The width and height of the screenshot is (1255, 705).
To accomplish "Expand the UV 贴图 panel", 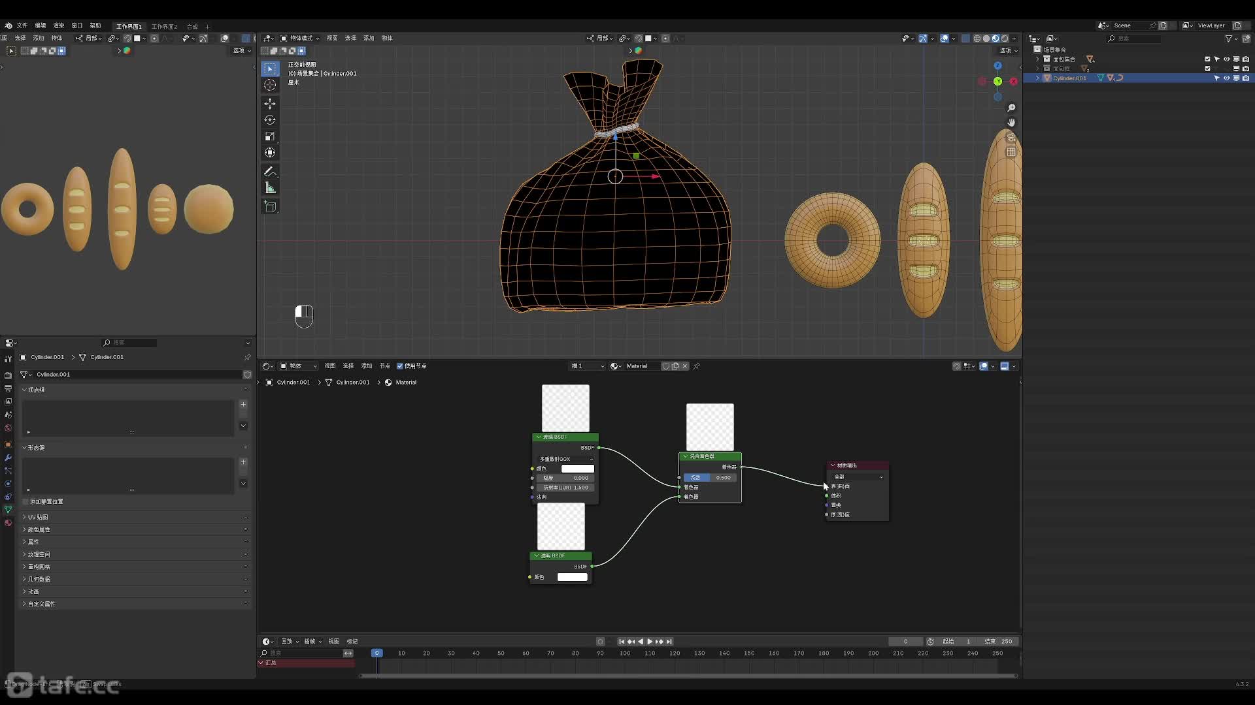I will coord(38,517).
